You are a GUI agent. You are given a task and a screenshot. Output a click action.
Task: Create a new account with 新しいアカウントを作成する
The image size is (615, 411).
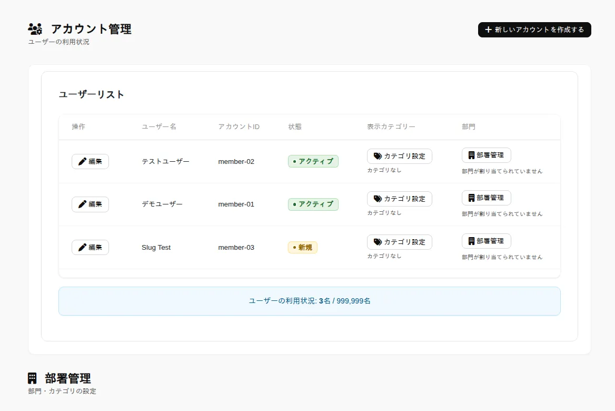[534, 30]
